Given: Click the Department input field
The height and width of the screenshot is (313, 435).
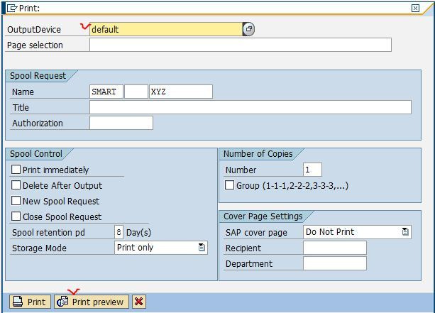Looking at the screenshot, I should click(335, 263).
